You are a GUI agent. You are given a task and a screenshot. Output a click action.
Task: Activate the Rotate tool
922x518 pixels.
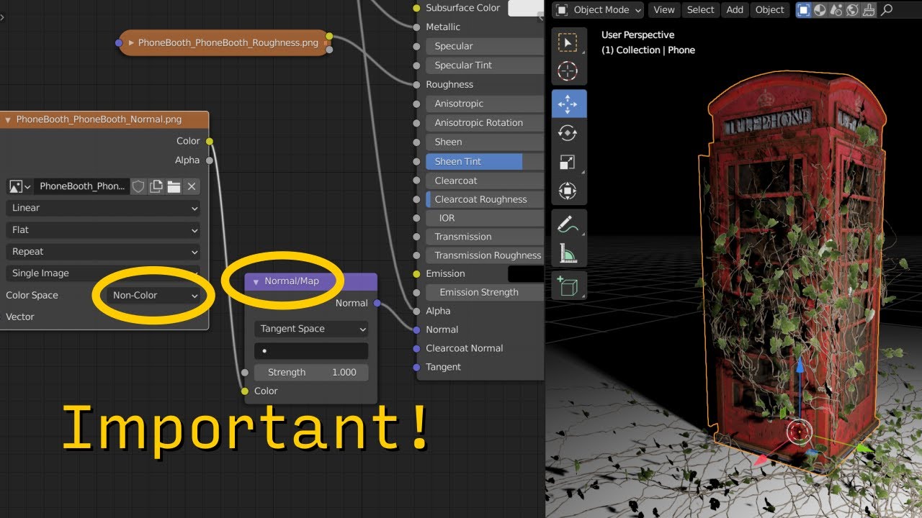[568, 133]
